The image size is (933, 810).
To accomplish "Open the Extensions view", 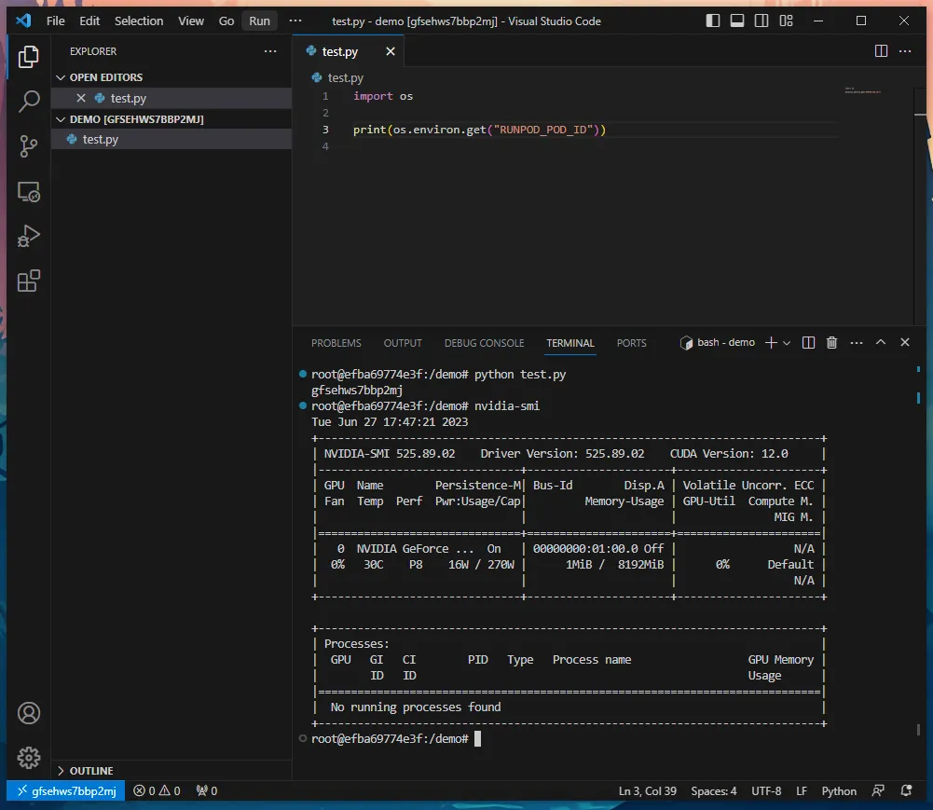I will [x=29, y=281].
